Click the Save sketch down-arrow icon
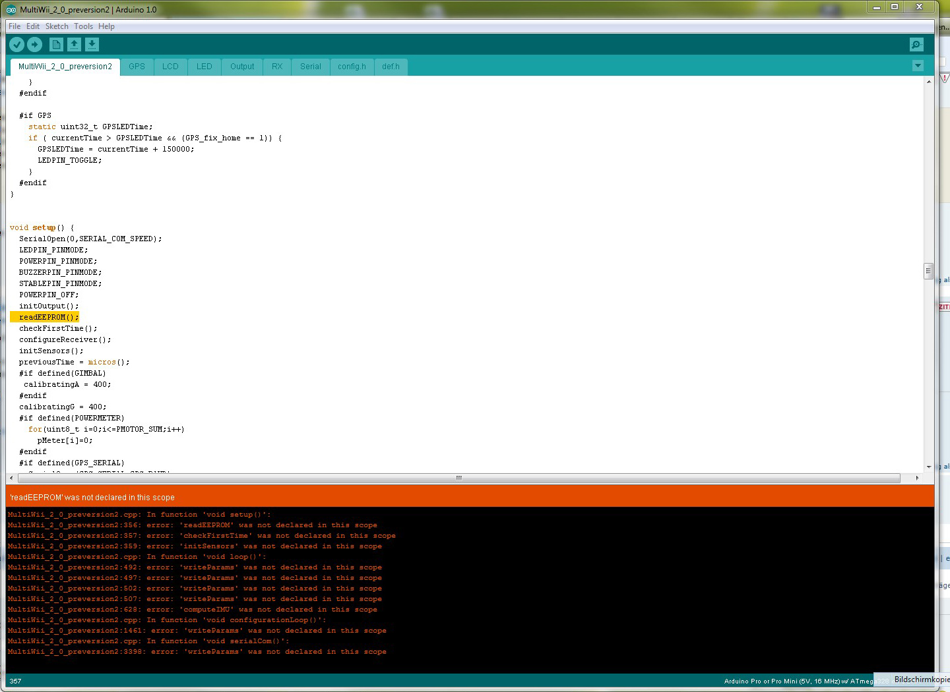 [x=92, y=44]
